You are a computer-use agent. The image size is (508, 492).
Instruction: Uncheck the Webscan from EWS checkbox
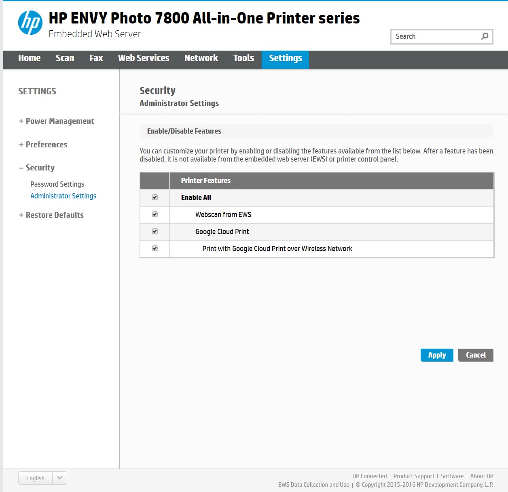coord(155,215)
